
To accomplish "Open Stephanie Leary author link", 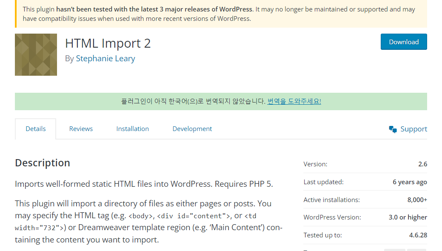I will point(106,58).
